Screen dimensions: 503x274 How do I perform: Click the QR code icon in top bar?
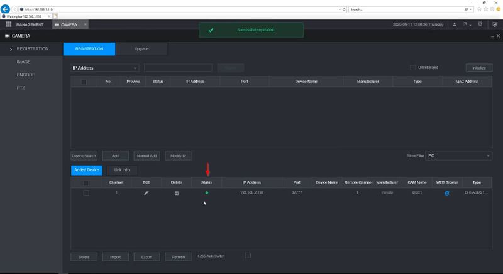(x=480, y=24)
